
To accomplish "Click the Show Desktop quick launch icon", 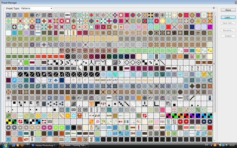I will pos(13,145).
